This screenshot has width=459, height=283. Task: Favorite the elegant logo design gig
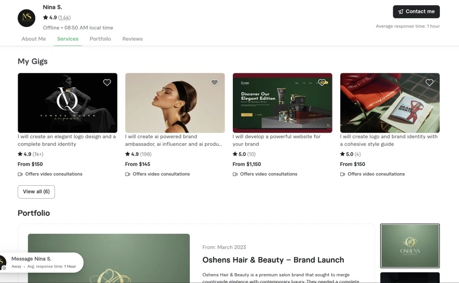(107, 83)
